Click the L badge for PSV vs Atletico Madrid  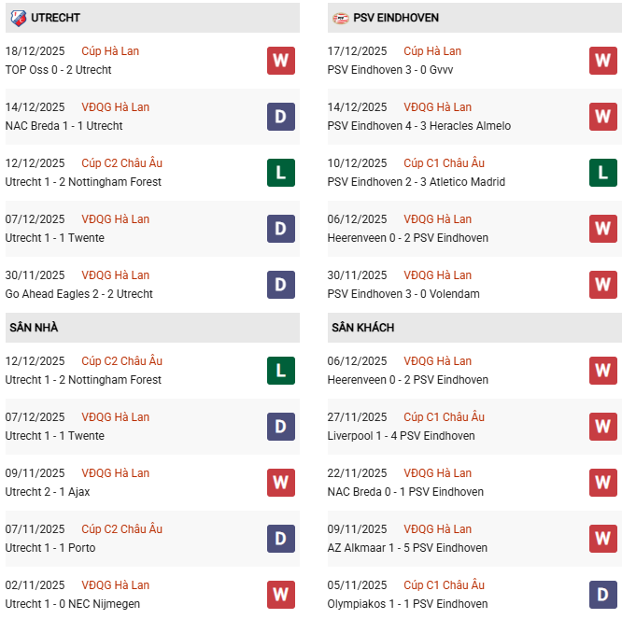(x=603, y=173)
